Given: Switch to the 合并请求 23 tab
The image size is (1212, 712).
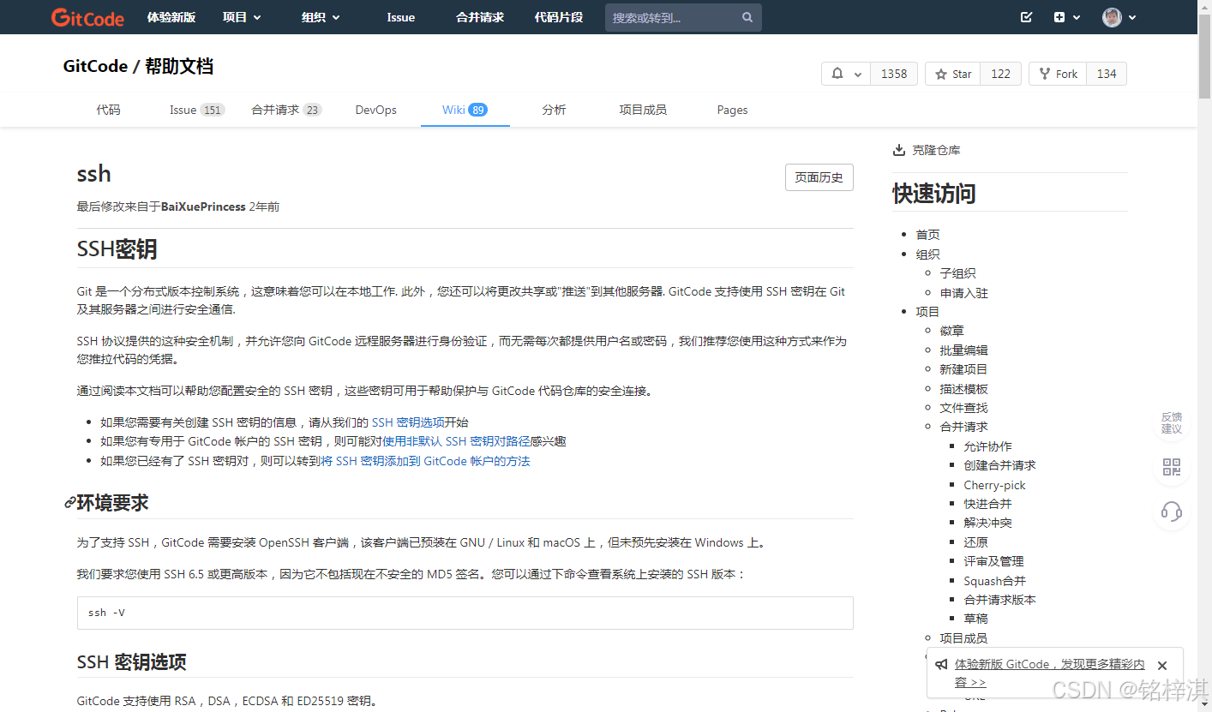Looking at the screenshot, I should coord(286,110).
